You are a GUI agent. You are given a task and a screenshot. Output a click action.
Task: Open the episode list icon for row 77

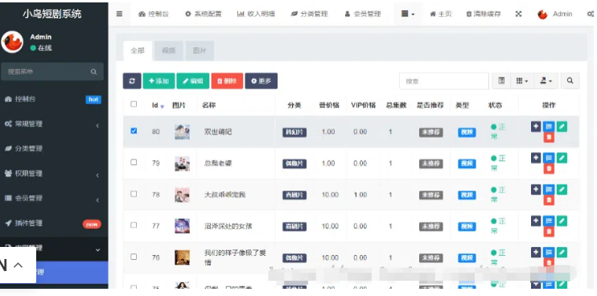point(549,220)
